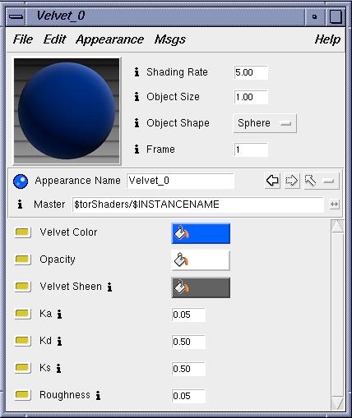Open the Object Shape Sphere dropdown
The width and height of the screenshot is (352, 418).
[x=265, y=123]
